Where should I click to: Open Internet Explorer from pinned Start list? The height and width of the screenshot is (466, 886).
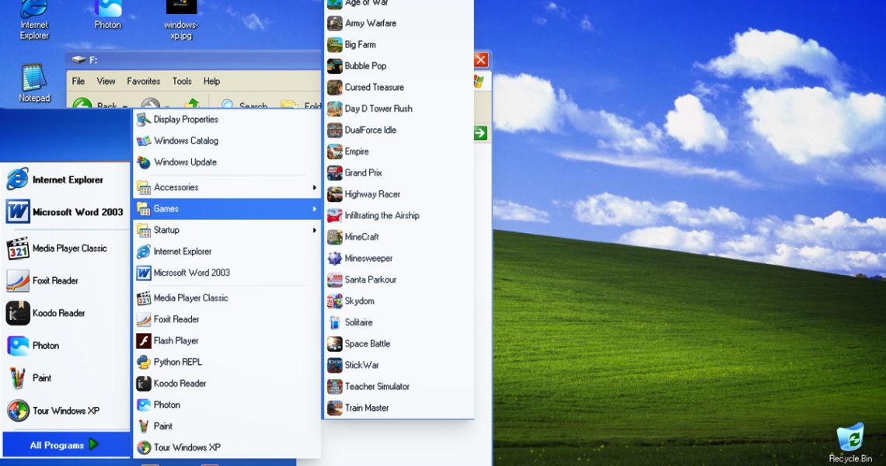(x=65, y=179)
